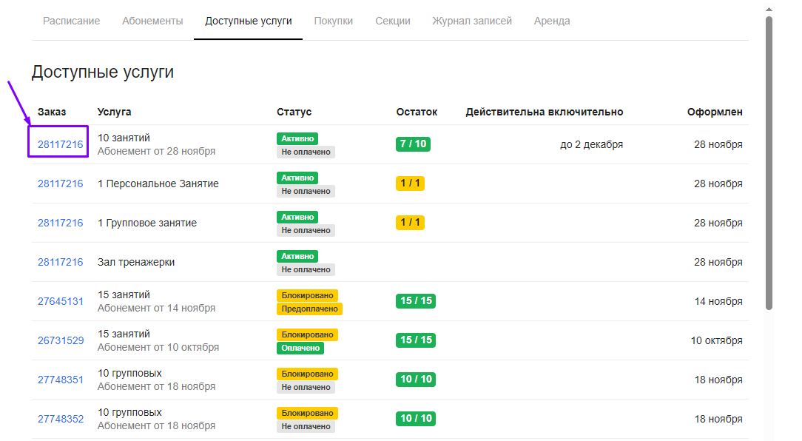Open order number 27748351
802x441 pixels.
pyautogui.click(x=60, y=380)
